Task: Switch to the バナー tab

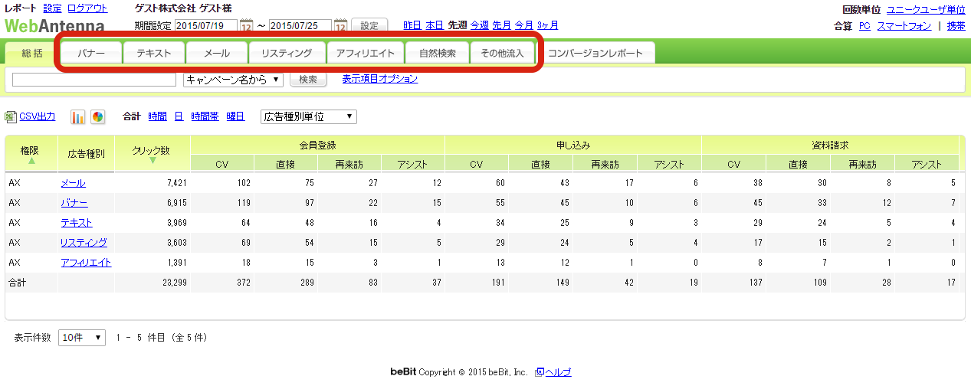Action: pos(91,54)
